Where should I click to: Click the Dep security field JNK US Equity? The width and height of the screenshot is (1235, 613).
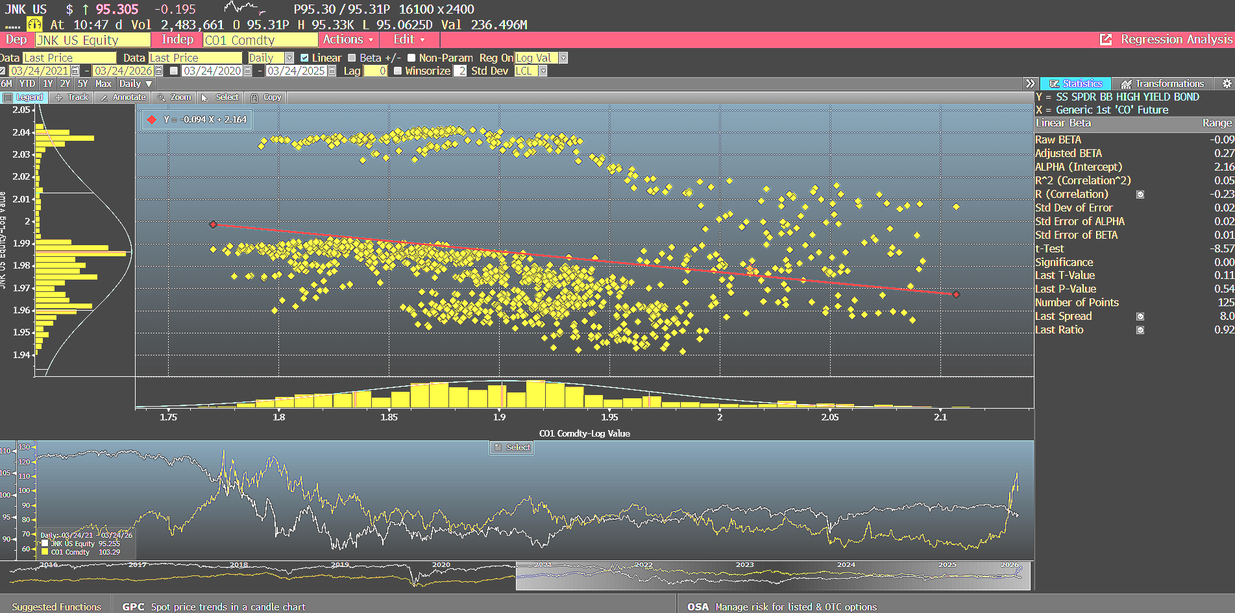(93, 40)
